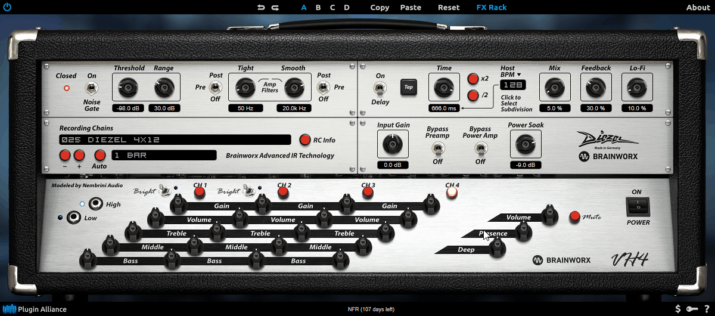Open the 1 BAR selection display
This screenshot has height=316, width=715.
163,155
